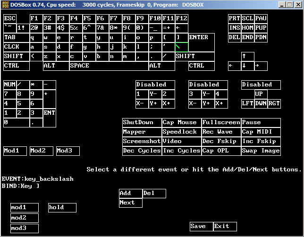Select the PRT print screen key
The image size is (304, 237).
(x=235, y=18)
